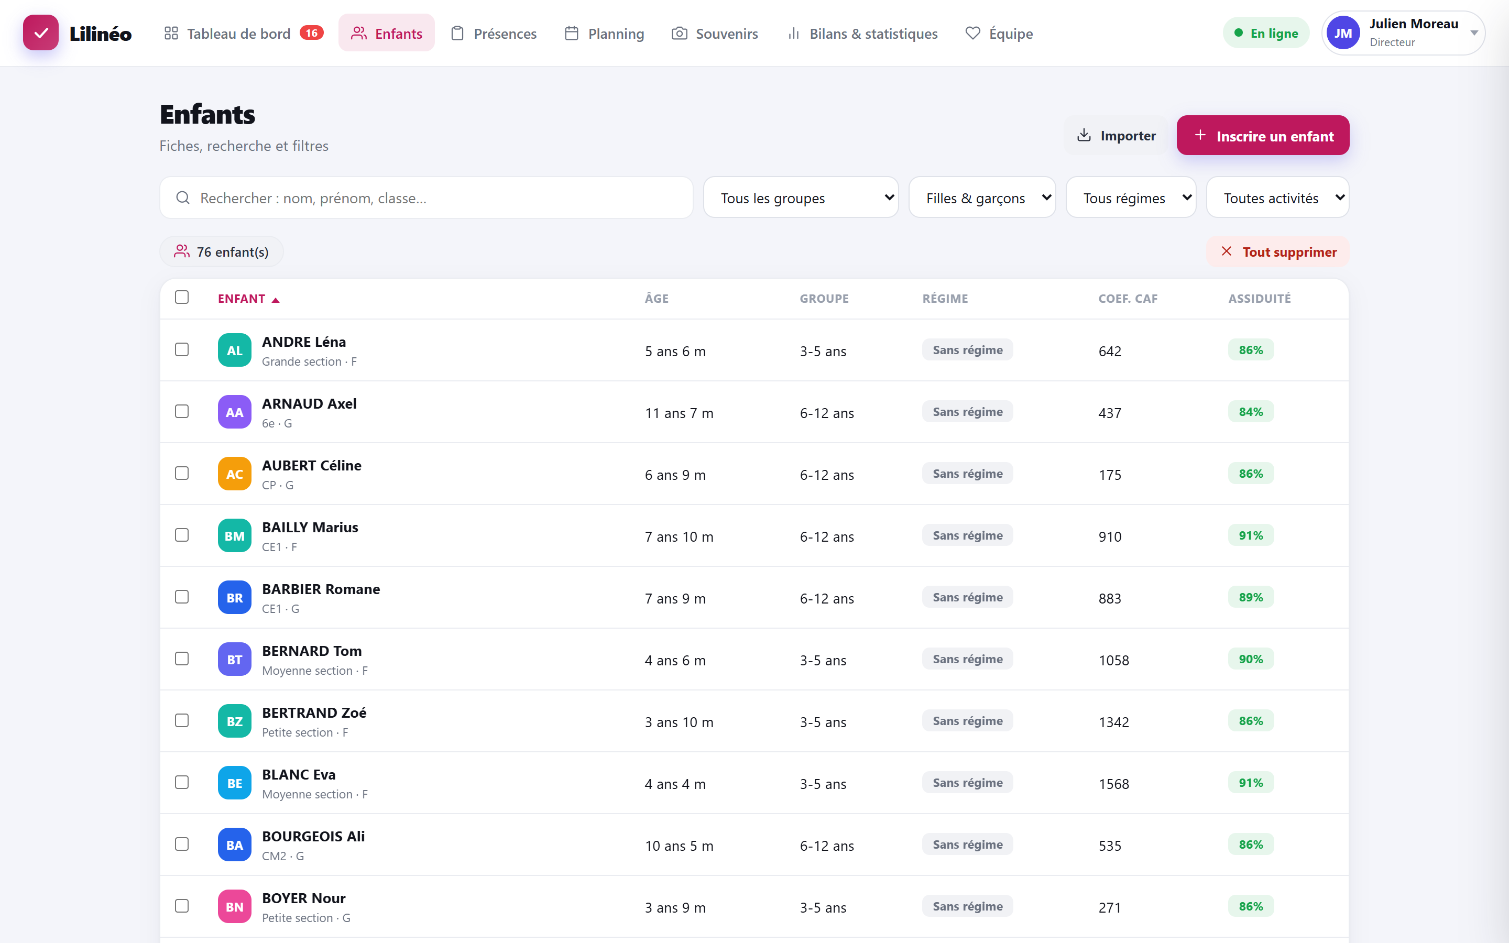
Task: Click the Sans régime tag for ARNAUD Axel
Action: 968,412
